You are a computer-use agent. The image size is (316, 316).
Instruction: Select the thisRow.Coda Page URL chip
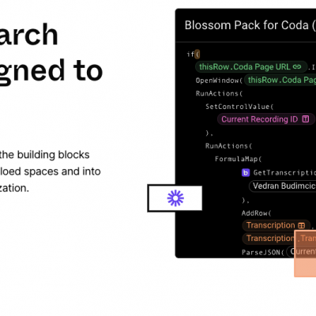click(251, 67)
